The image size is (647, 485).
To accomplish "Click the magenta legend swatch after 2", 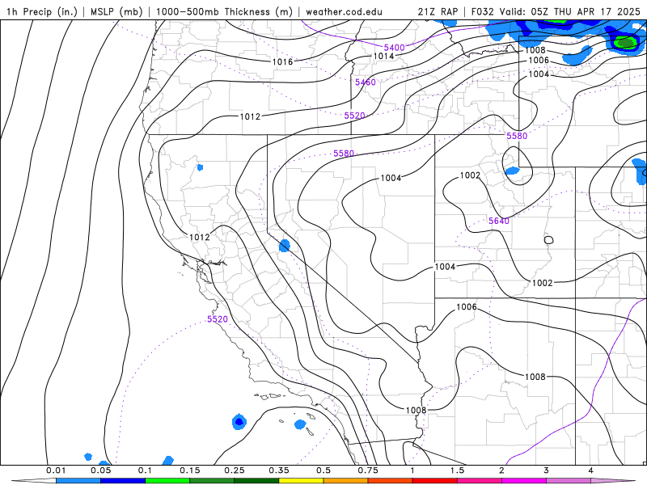I will (524, 481).
